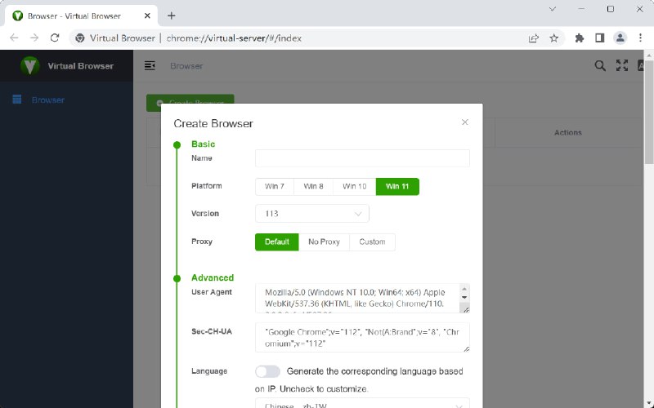Toggle the side panel icon

click(600, 38)
